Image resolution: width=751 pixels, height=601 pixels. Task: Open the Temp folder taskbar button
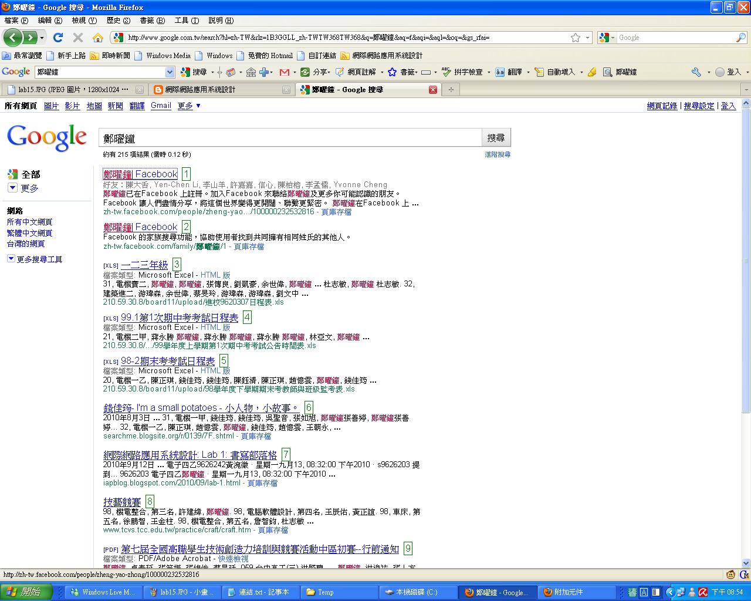click(338, 592)
